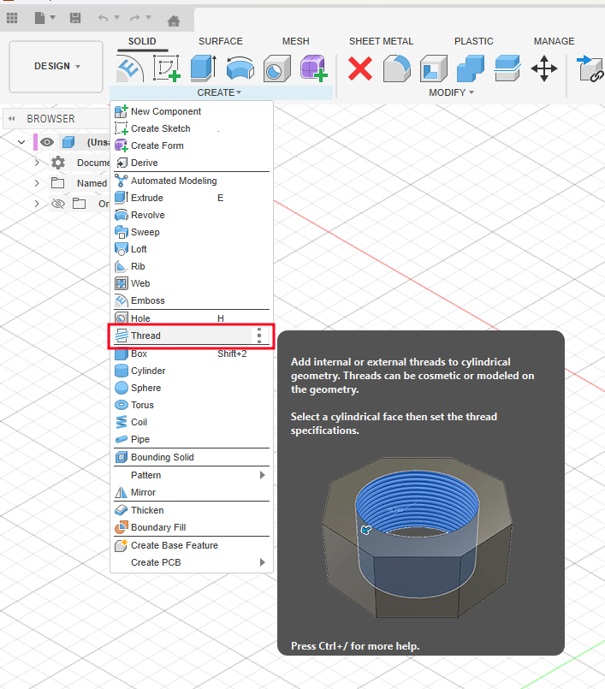Go to the Home icon
The image size is (605, 689).
pyautogui.click(x=174, y=21)
